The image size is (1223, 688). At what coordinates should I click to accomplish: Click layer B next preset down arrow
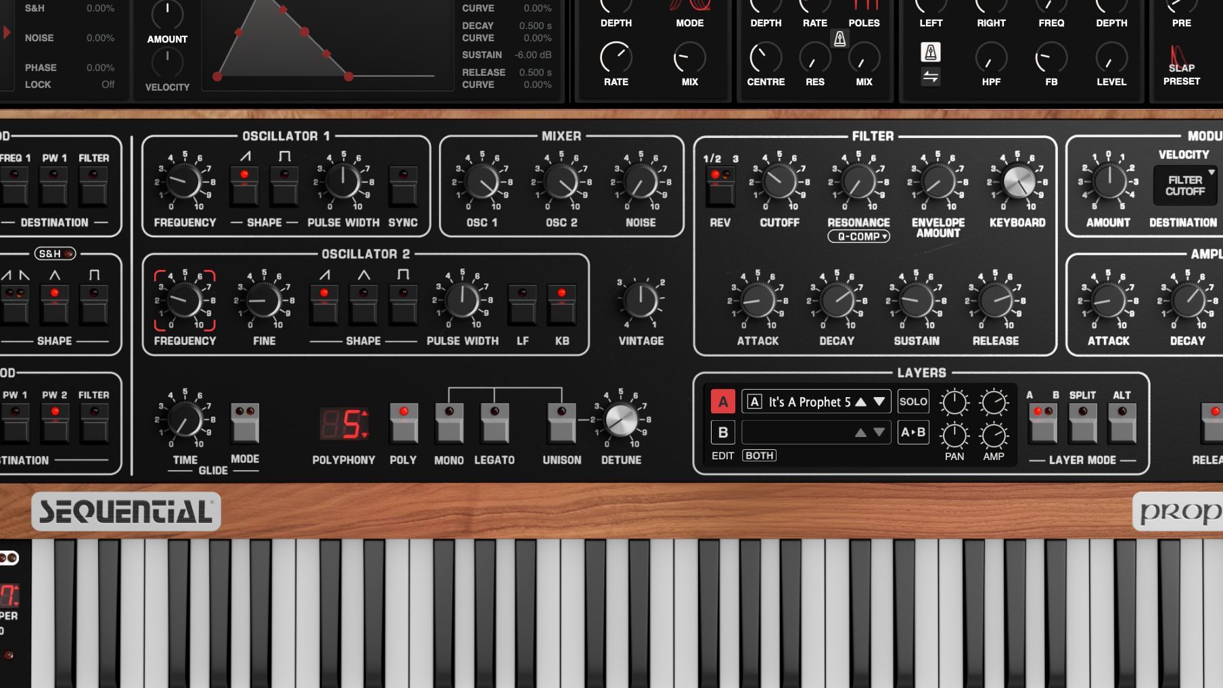pyautogui.click(x=879, y=432)
